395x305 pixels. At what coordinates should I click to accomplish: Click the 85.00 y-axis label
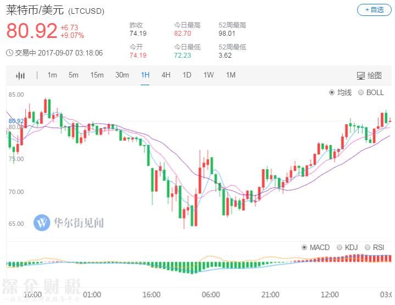pos(16,95)
